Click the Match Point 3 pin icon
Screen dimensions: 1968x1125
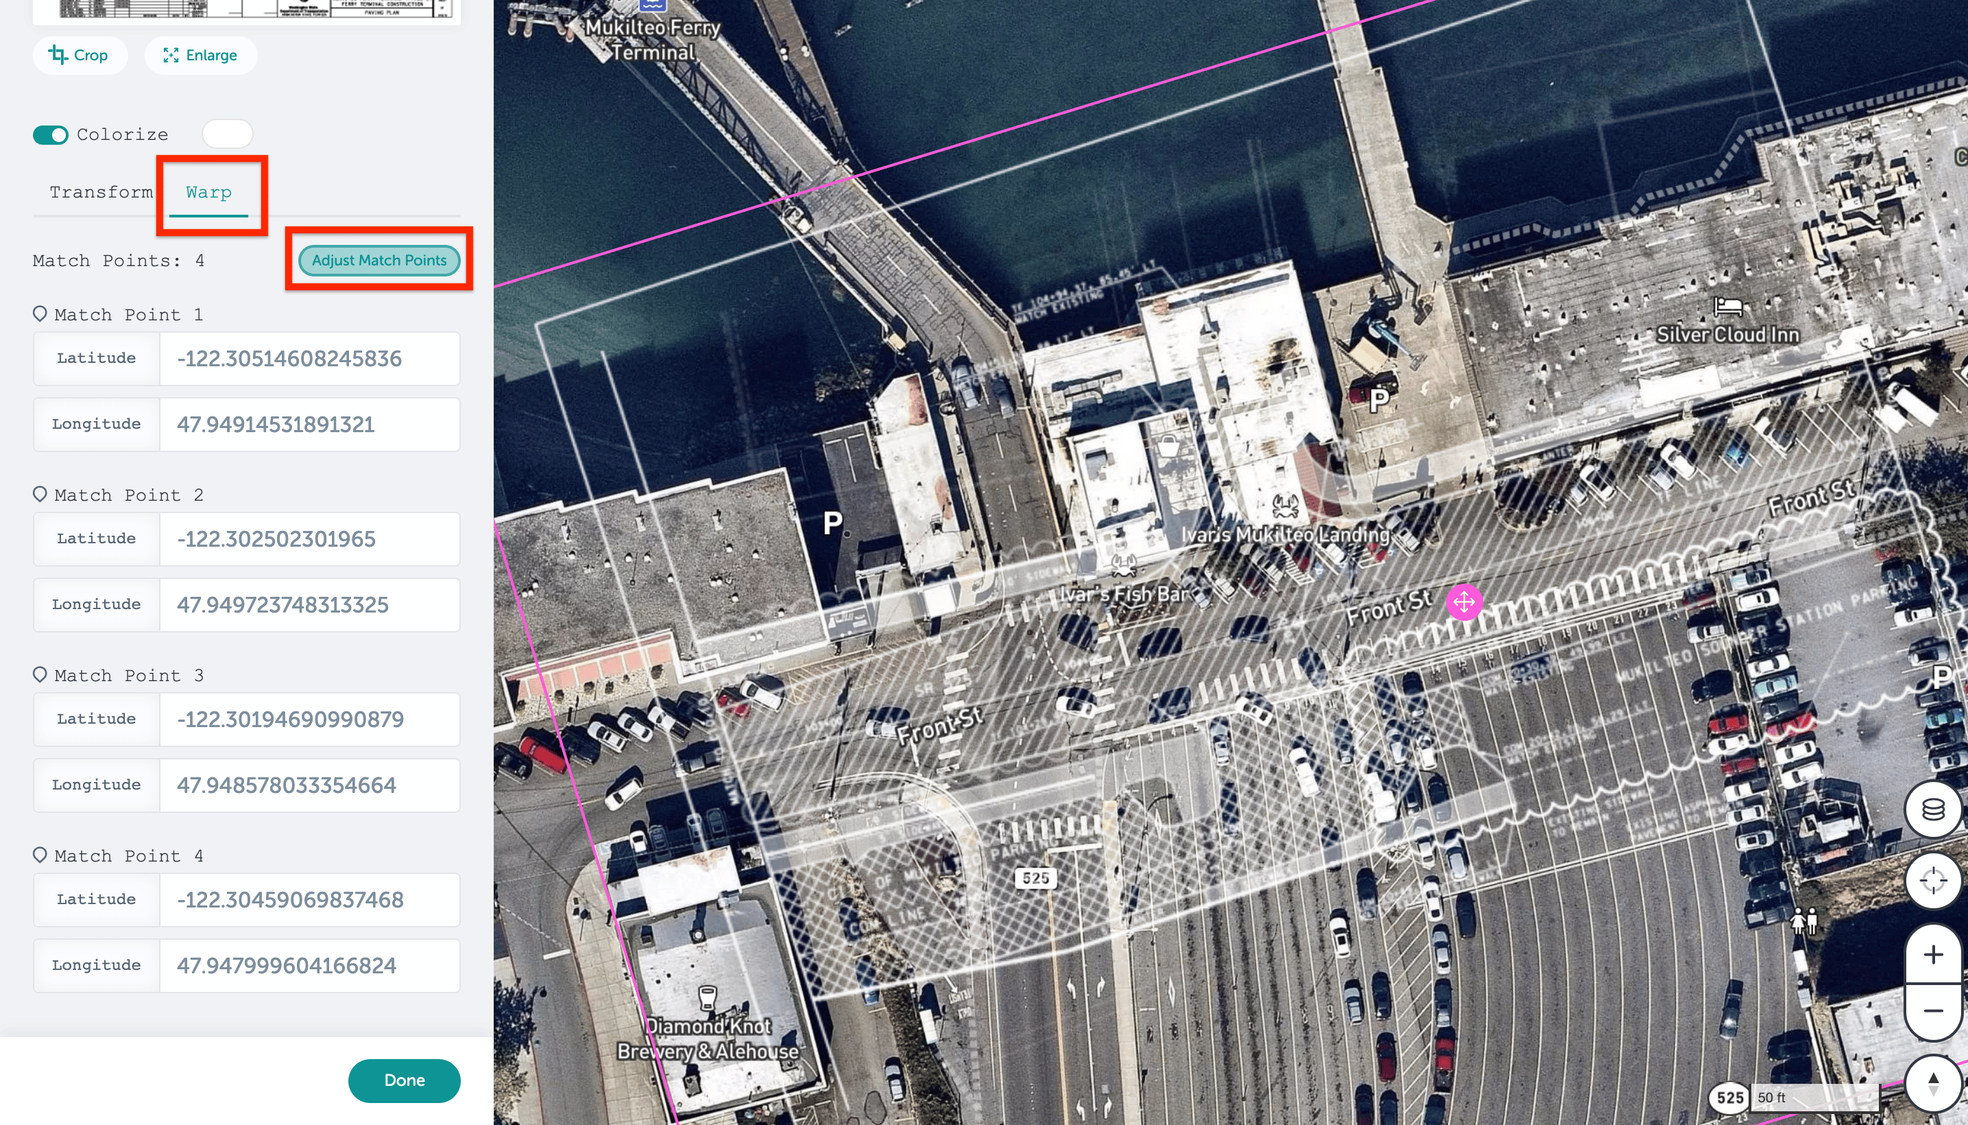(40, 674)
